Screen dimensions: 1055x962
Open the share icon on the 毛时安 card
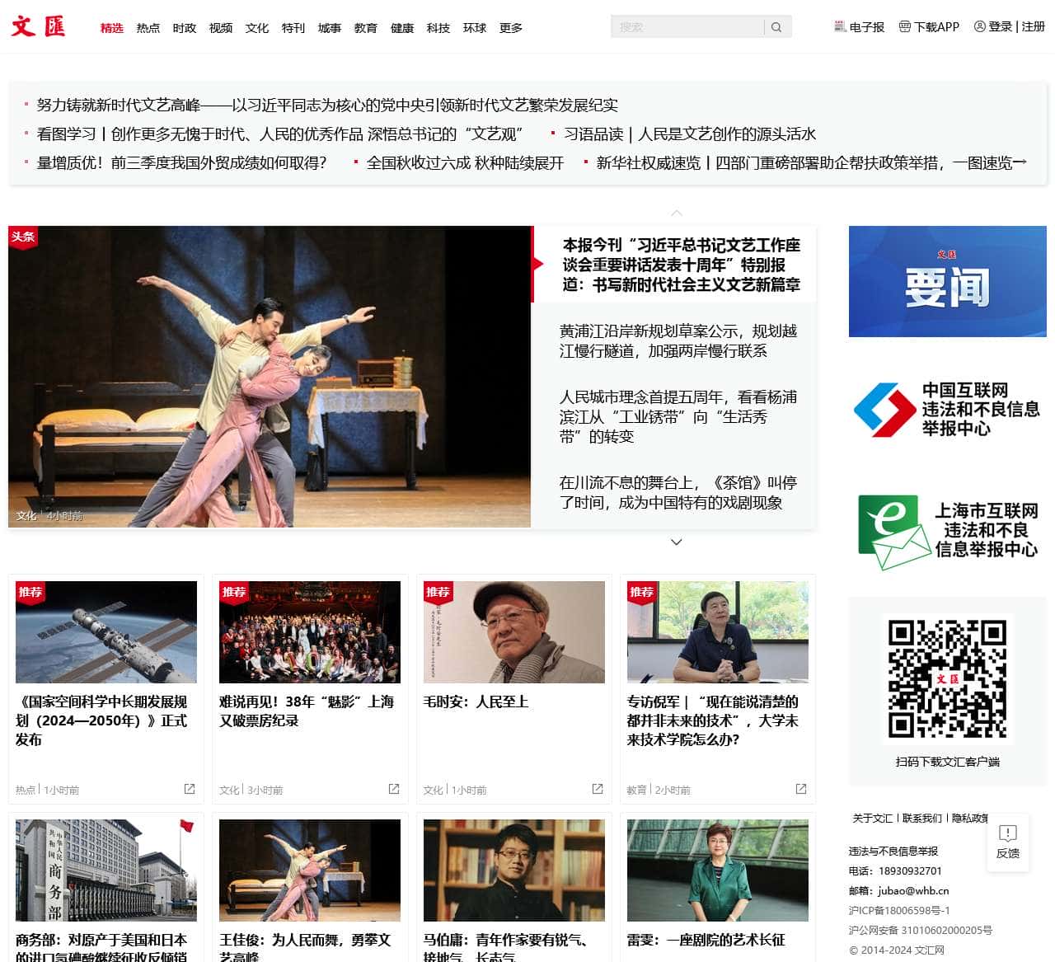tap(596, 789)
